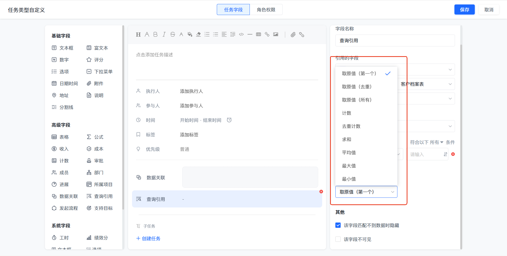Click the 取消 button

489,10
